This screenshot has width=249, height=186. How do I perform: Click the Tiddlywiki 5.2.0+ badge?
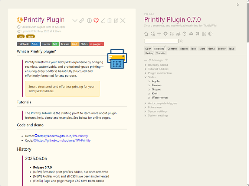point(29,44)
